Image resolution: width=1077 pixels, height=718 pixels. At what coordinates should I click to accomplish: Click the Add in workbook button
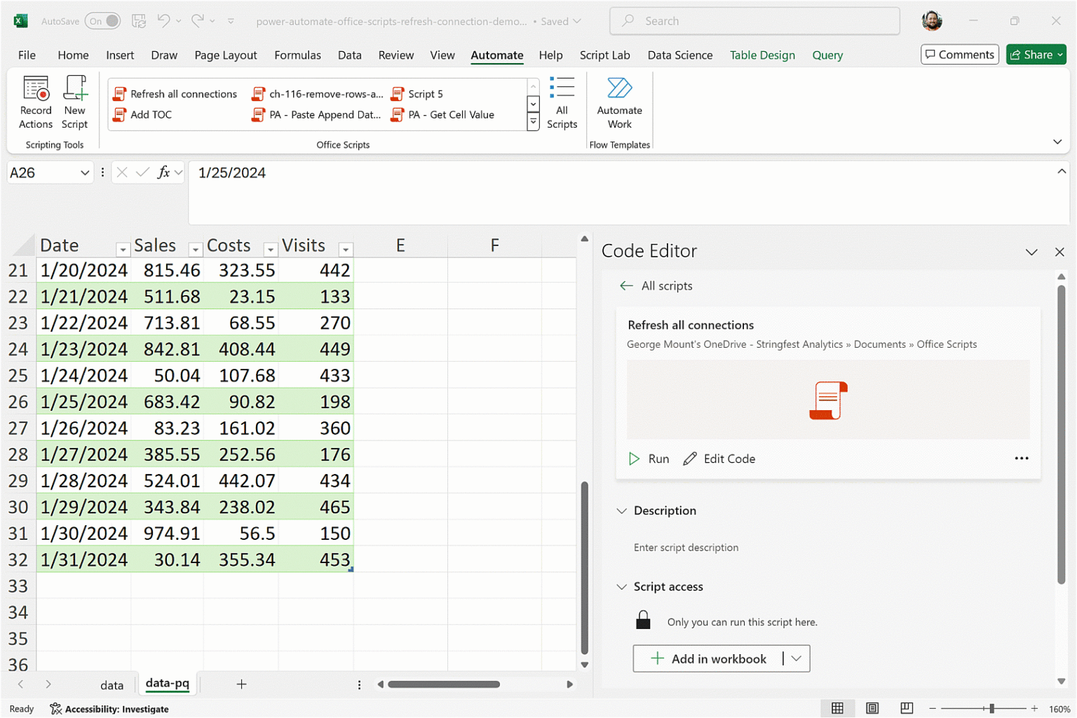709,658
